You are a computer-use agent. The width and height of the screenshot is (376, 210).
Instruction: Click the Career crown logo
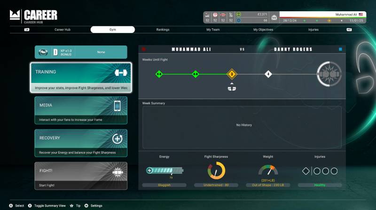(15, 15)
